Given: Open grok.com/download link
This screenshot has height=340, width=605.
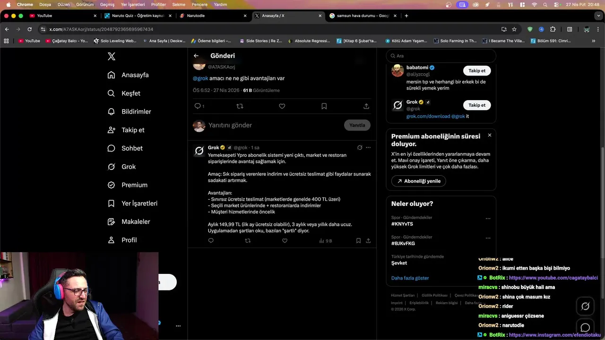Looking at the screenshot, I should [x=428, y=116].
